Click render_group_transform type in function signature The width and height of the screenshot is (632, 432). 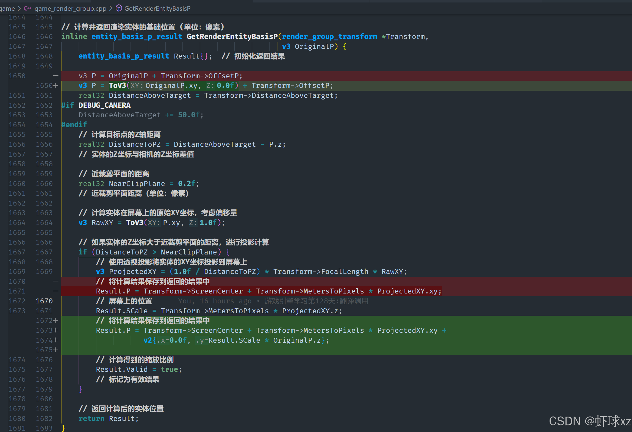coord(329,37)
